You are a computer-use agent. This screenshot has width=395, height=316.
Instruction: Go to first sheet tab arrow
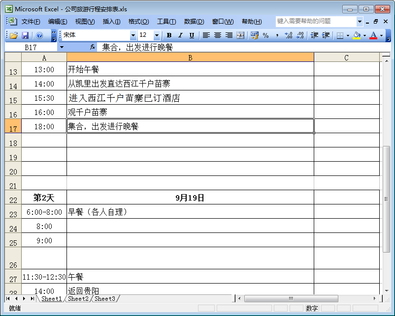tap(8, 299)
